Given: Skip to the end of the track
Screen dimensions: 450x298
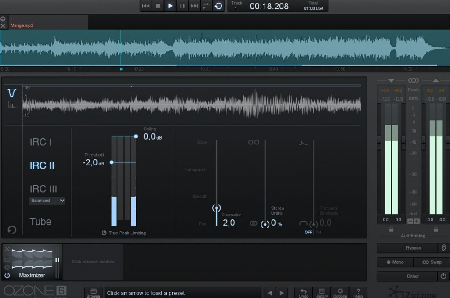Looking at the screenshot, I should [194, 6].
